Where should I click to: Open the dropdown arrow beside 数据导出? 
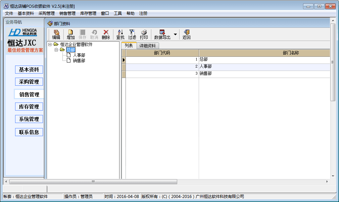coord(175,35)
